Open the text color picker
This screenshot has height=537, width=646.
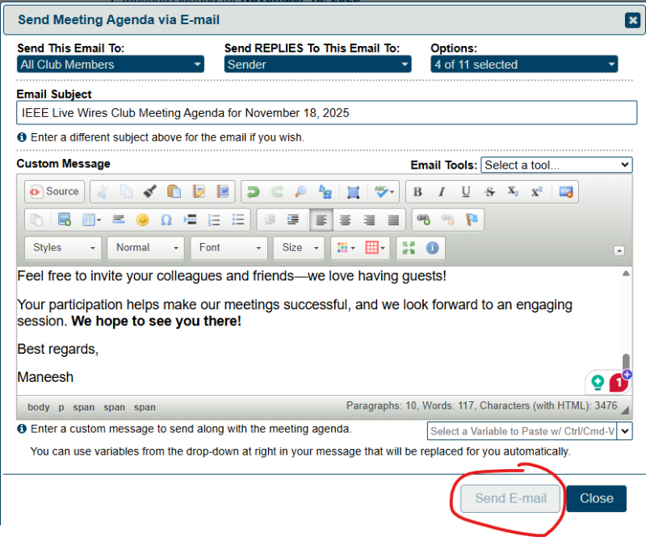(346, 248)
